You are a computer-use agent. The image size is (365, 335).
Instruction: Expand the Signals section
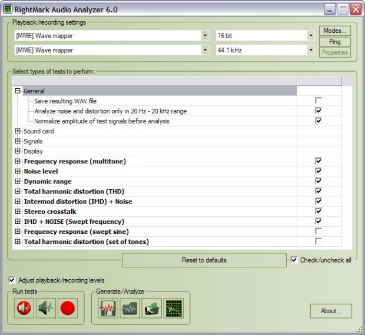pyautogui.click(x=18, y=141)
